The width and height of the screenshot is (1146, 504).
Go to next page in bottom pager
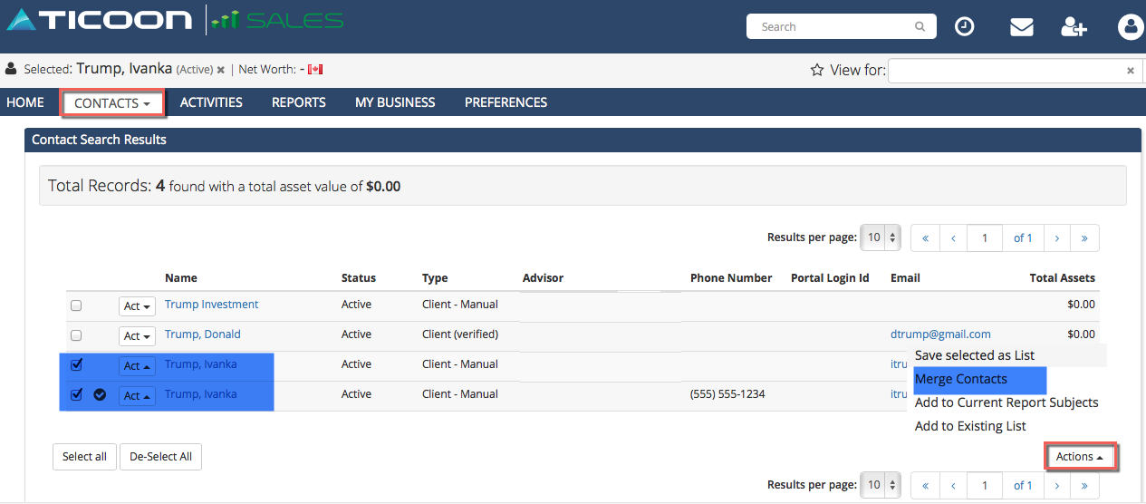pos(1056,485)
